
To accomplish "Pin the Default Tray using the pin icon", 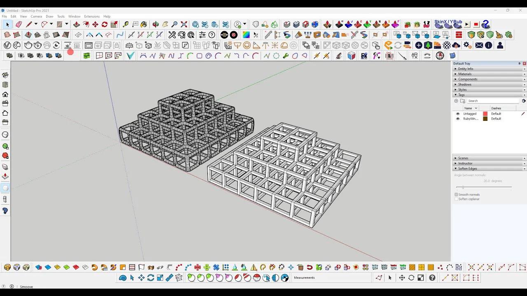I will pyautogui.click(x=519, y=63).
